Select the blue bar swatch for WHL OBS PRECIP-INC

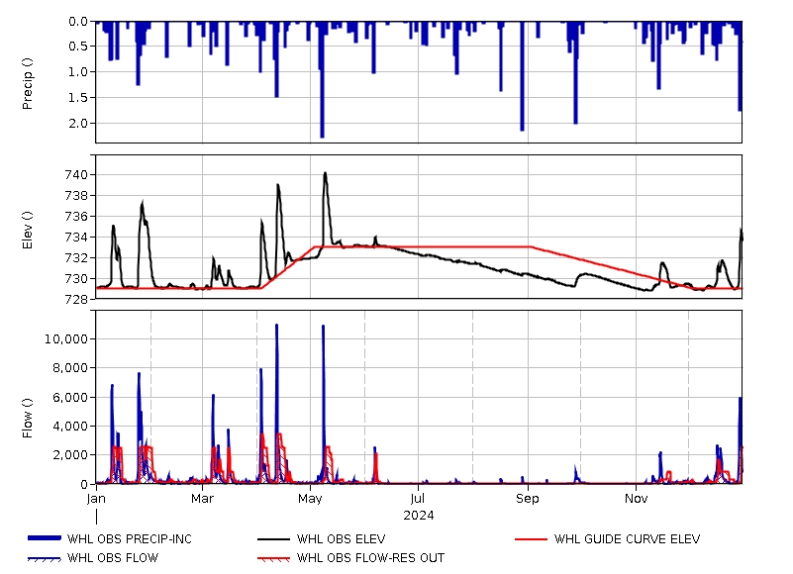pos(45,538)
